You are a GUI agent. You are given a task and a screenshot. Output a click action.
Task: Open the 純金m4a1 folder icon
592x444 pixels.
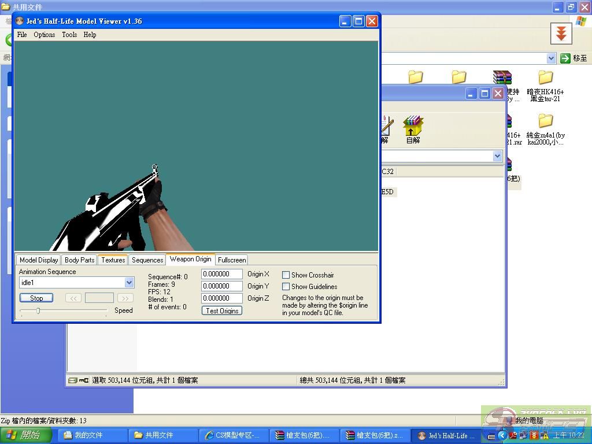[545, 121]
